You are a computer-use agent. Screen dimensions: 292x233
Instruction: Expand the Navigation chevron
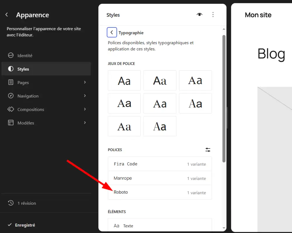coord(85,96)
